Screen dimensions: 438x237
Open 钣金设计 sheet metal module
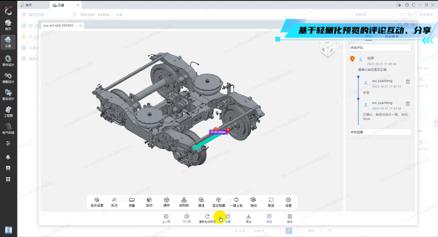(8, 94)
